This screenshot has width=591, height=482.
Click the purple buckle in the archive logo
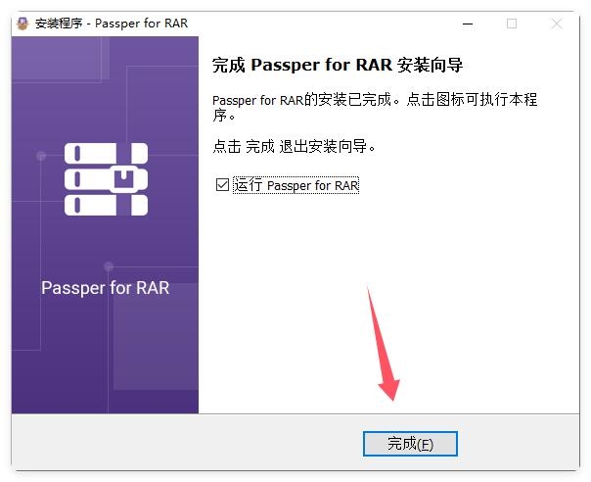124,178
